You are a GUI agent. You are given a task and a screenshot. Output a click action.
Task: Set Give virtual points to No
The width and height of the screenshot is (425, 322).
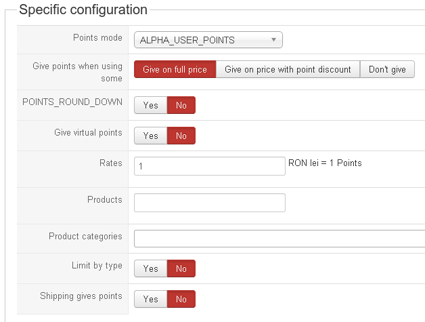click(x=181, y=136)
